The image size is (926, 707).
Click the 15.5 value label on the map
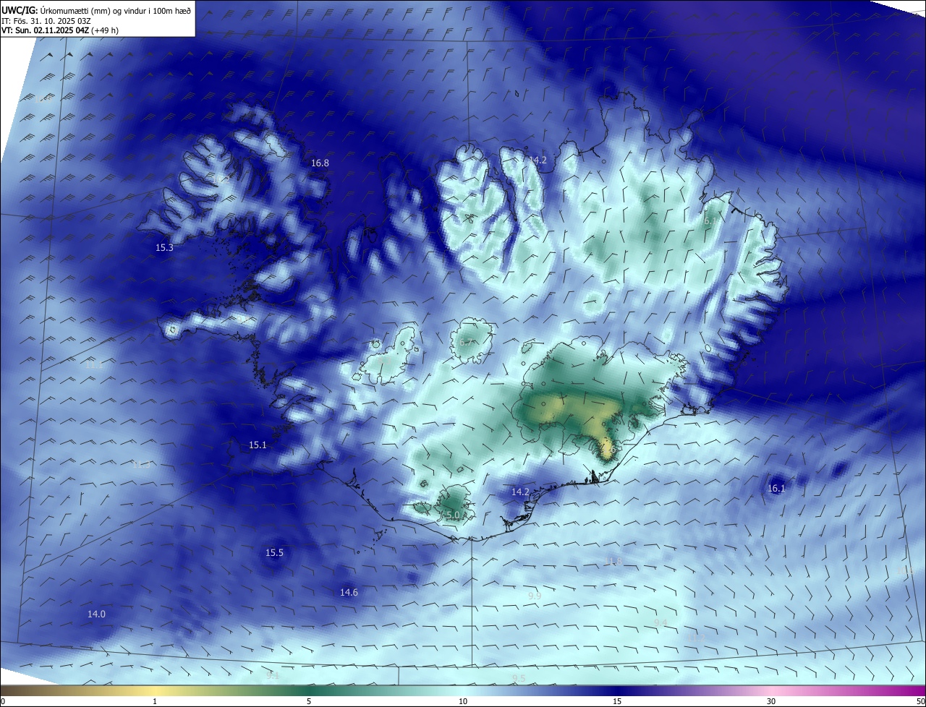(x=274, y=553)
